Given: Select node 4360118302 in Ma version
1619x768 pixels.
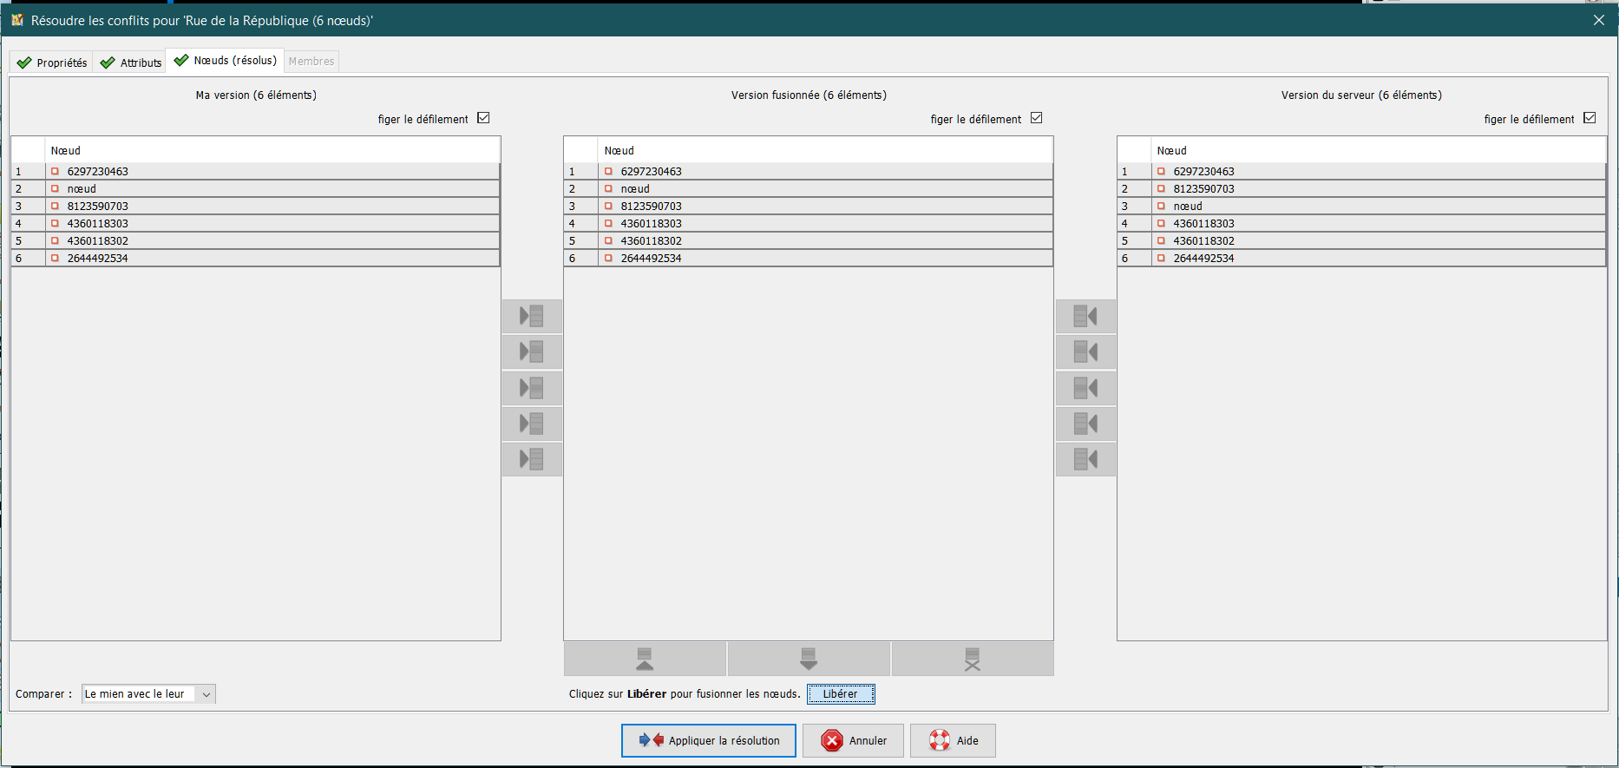Looking at the screenshot, I should click(256, 241).
